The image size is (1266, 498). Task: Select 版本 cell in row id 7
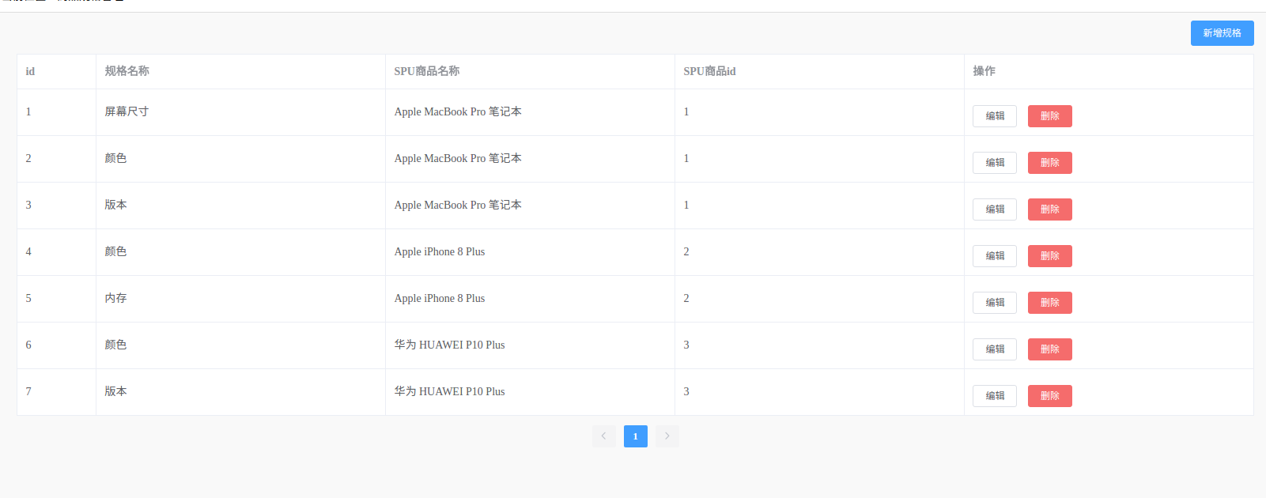point(241,392)
